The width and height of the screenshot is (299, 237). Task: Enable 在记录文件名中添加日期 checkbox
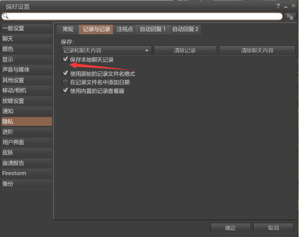coord(65,82)
